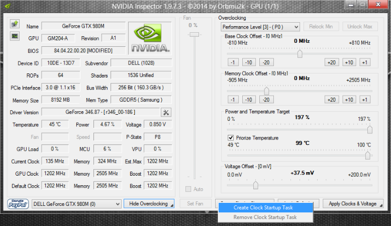Click the Voltage Offset slider handle
Screen dimensions: 391x226
pyautogui.click(x=256, y=185)
